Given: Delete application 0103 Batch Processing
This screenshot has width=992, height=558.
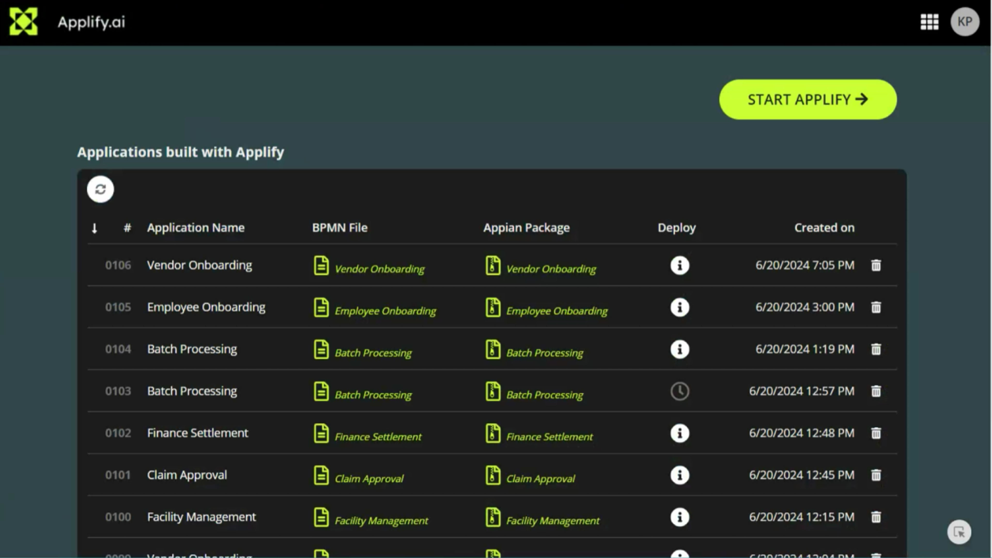Looking at the screenshot, I should [876, 391].
